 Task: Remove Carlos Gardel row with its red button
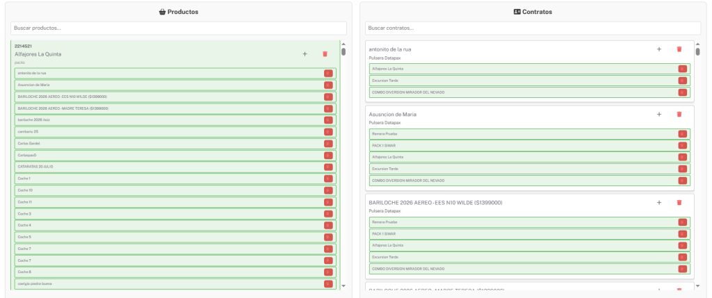click(328, 144)
